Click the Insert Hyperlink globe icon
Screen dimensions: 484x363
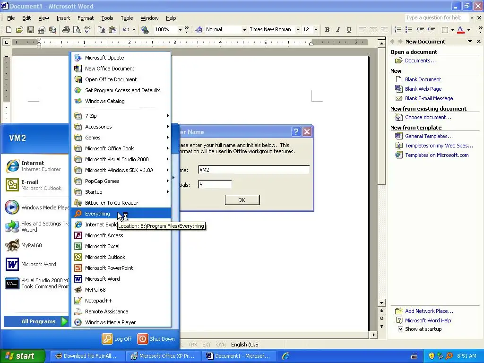(145, 30)
